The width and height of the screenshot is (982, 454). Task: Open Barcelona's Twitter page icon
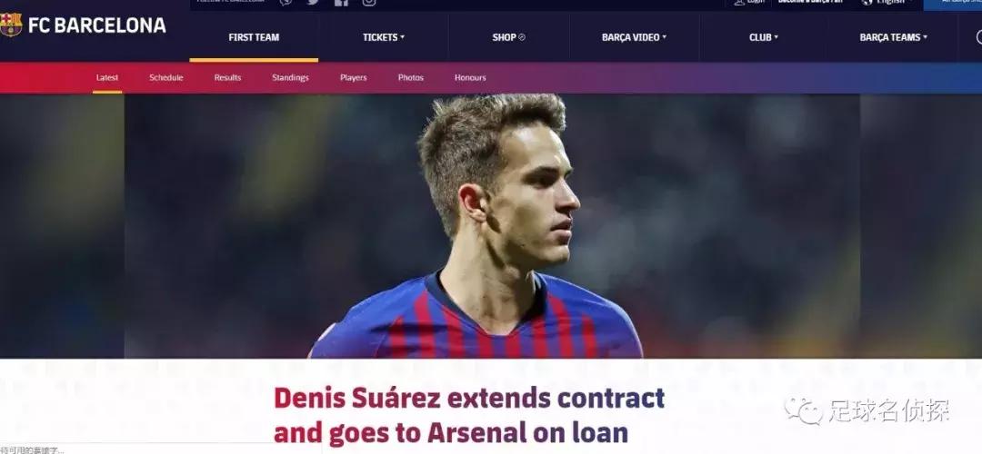tap(313, 3)
